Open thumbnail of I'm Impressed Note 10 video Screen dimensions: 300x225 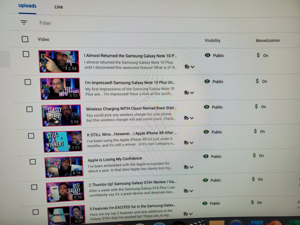pos(60,89)
